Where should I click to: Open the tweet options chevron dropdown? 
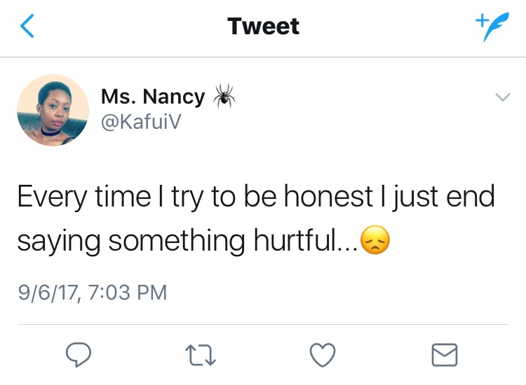(502, 97)
